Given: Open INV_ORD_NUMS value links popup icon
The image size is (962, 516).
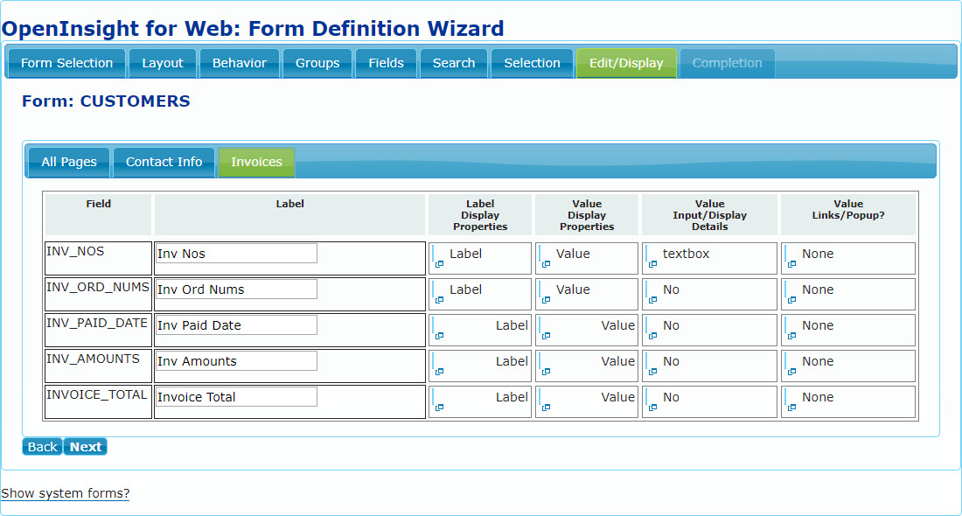Looking at the screenshot, I should (792, 300).
